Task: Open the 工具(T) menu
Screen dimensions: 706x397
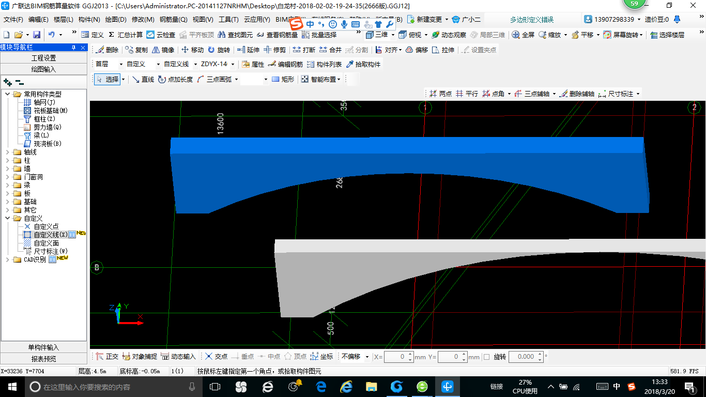Action: 228,20
